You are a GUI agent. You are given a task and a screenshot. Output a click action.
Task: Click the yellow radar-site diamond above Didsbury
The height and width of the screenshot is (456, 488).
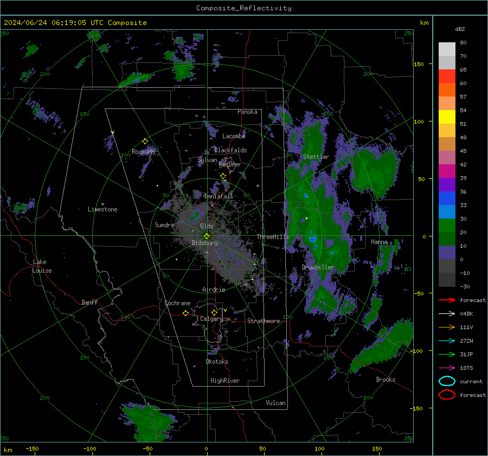coord(207,236)
